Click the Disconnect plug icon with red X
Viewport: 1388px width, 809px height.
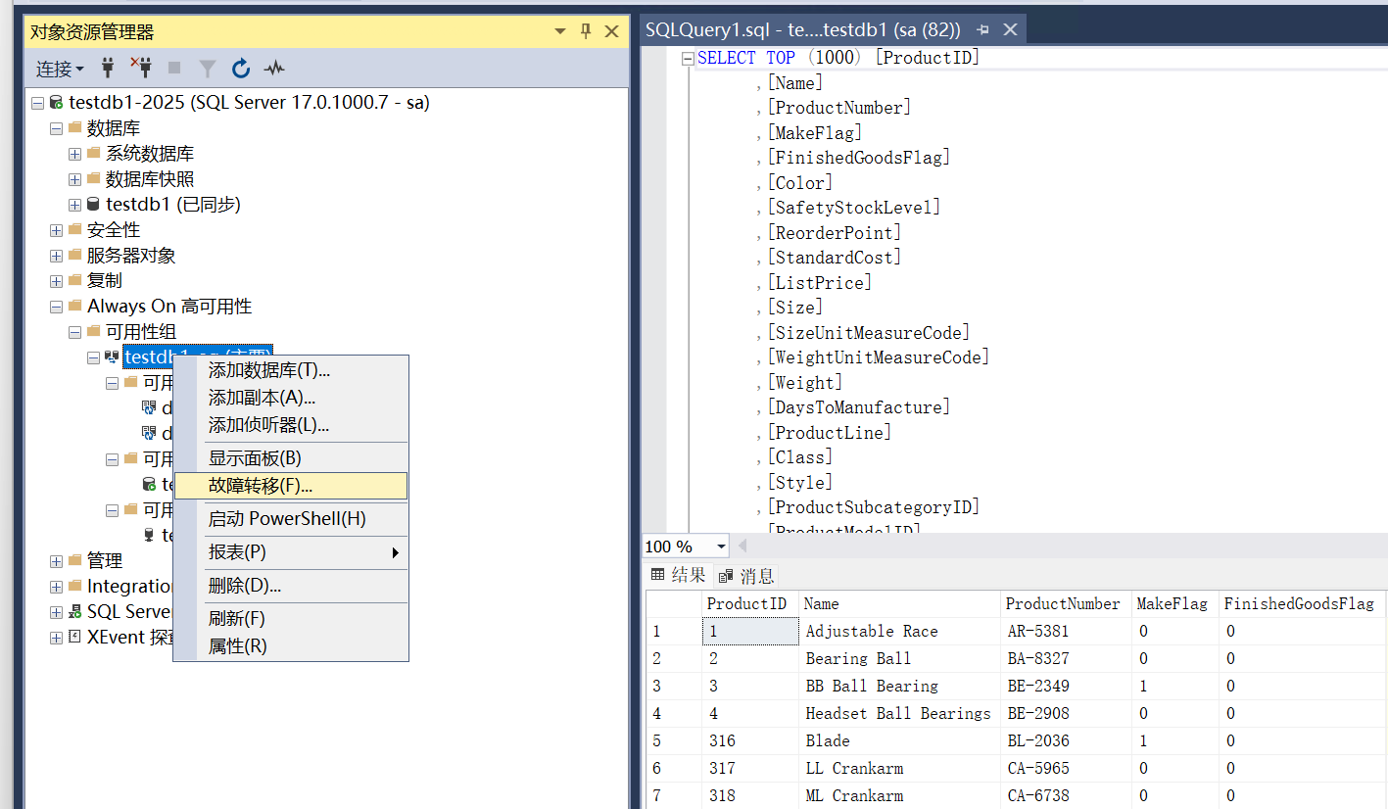click(141, 68)
